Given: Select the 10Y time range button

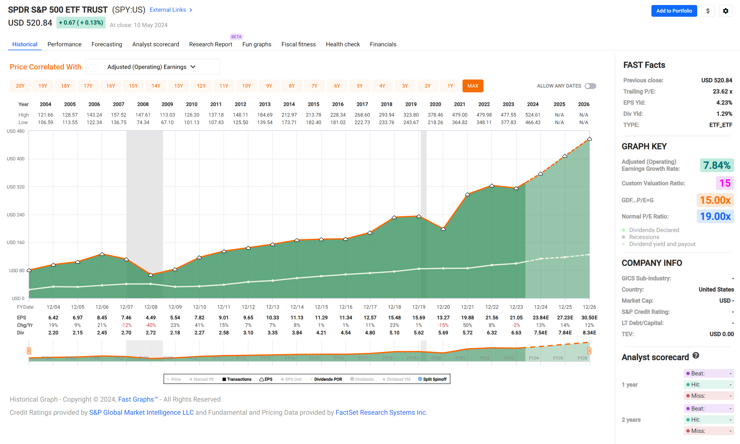Looking at the screenshot, I should pos(246,86).
